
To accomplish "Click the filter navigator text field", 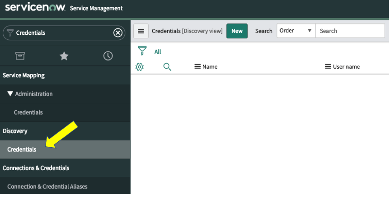I will 64,33.
